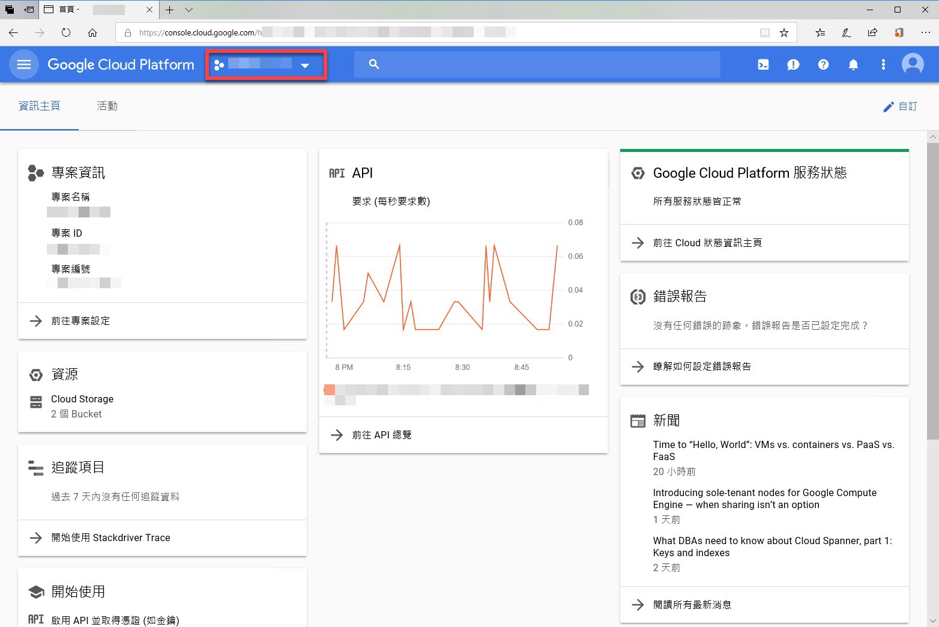Switch to the 資訊主頁 tab
The image size is (939, 627).
click(x=40, y=106)
